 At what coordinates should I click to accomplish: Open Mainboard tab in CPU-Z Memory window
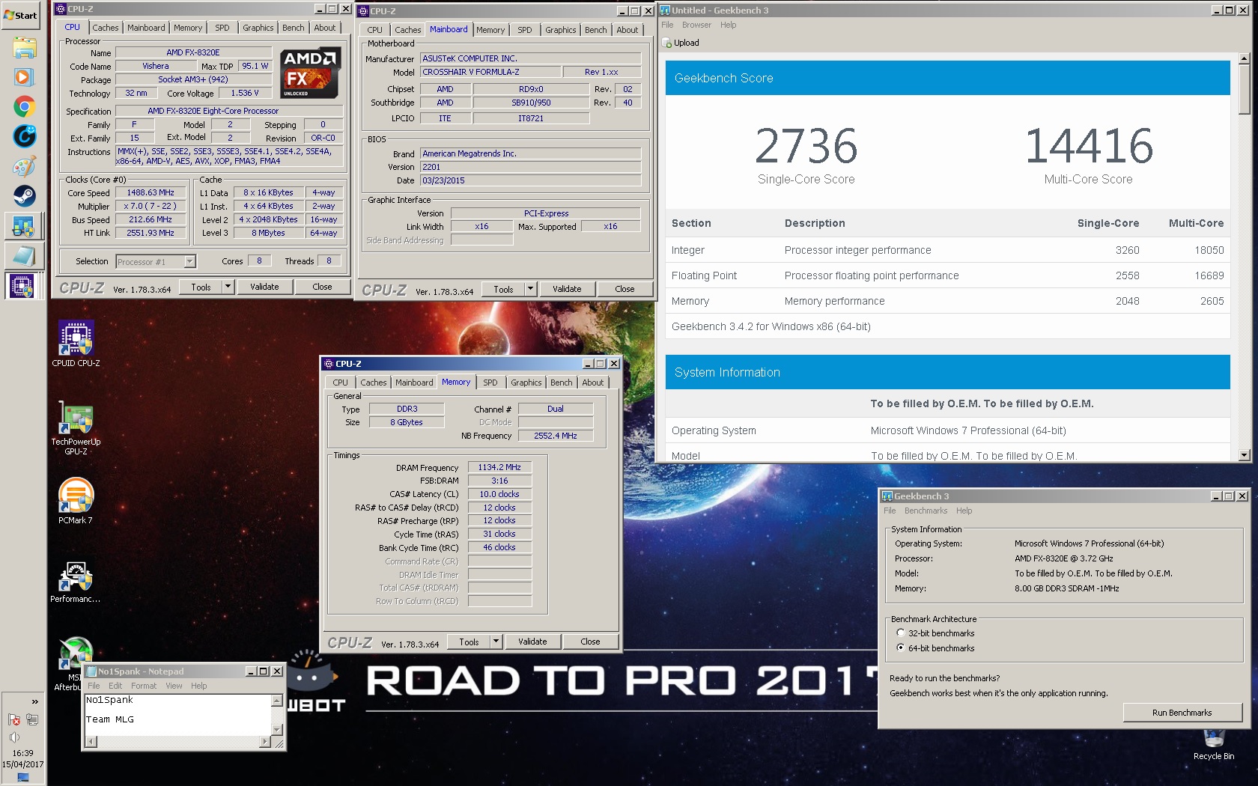[414, 383]
